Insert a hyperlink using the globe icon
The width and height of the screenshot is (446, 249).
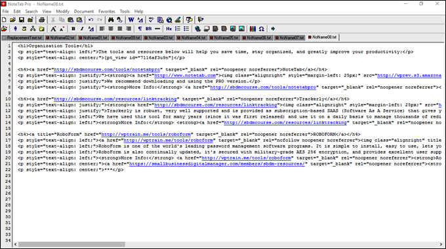pos(197,29)
